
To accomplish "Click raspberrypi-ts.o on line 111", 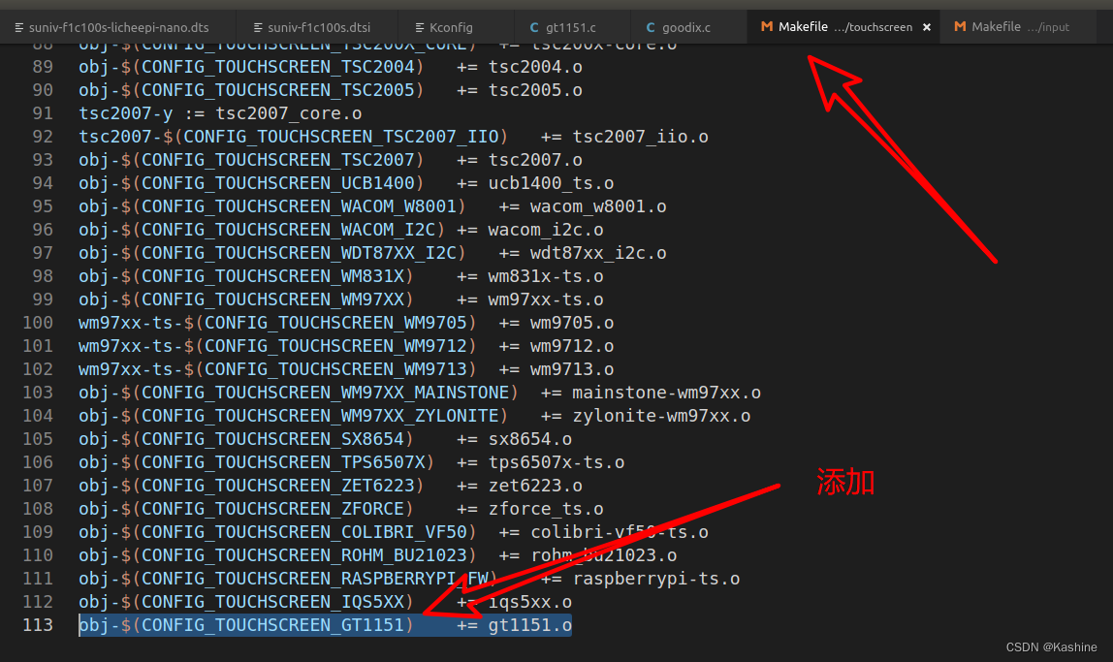I will [x=656, y=579].
